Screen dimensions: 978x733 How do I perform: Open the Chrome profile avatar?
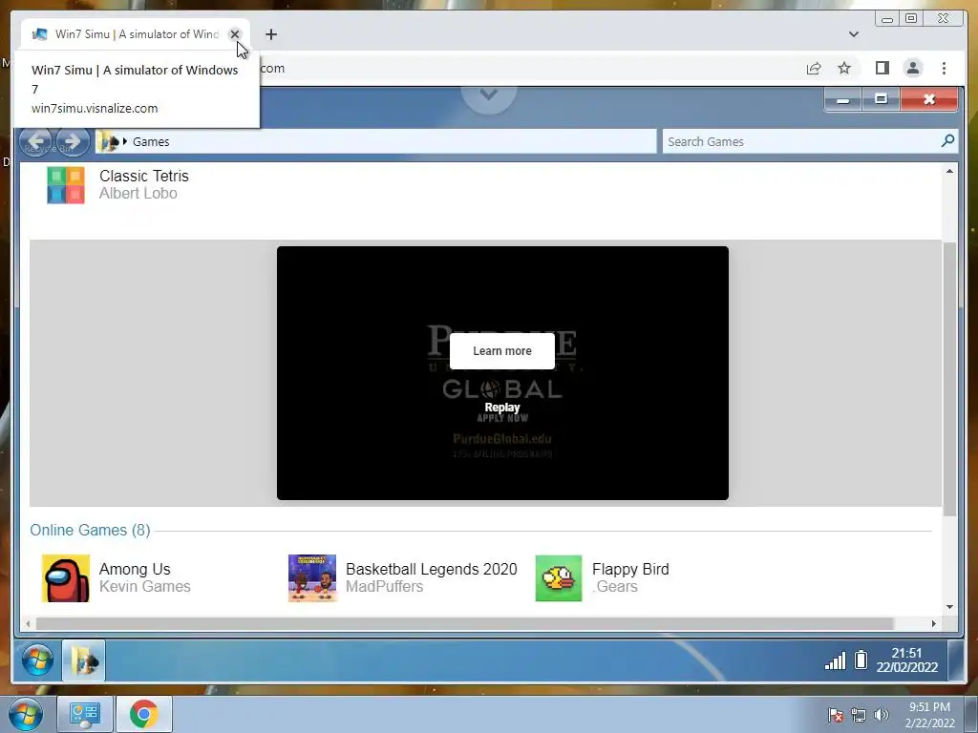tap(912, 68)
